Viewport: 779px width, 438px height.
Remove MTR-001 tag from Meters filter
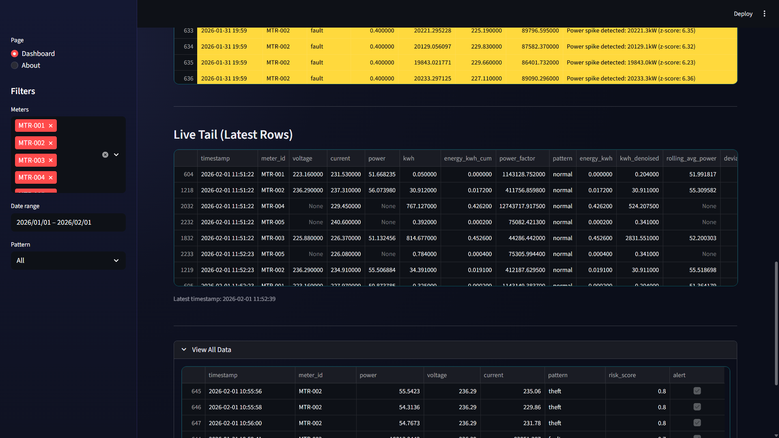[x=51, y=126]
